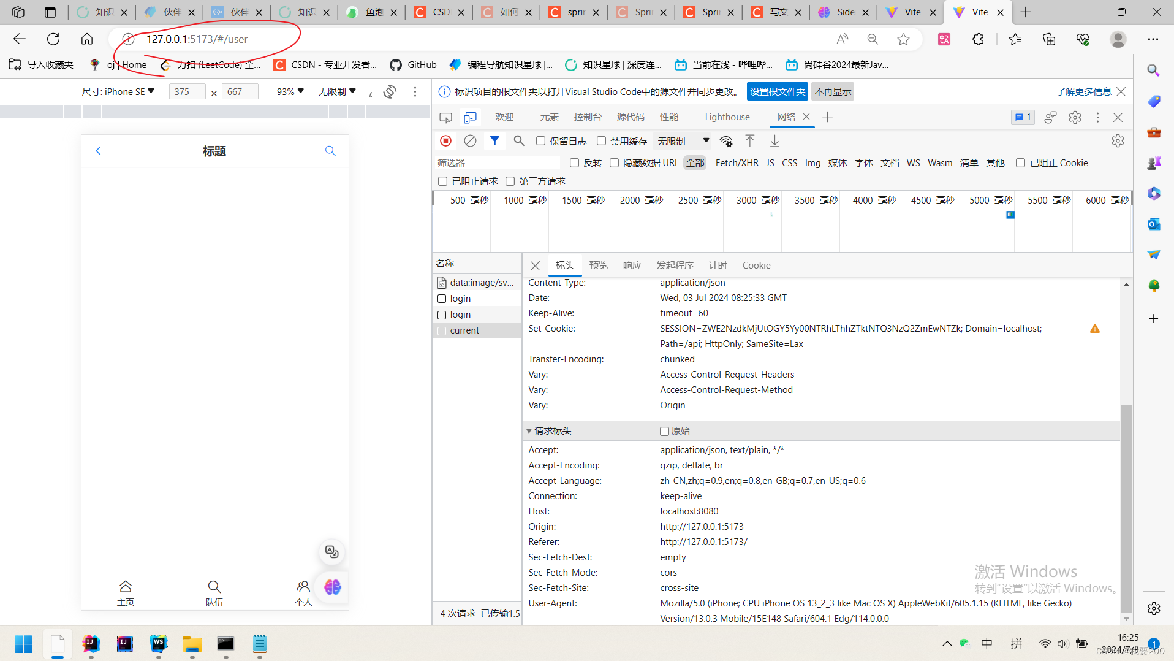Click the issues counter badge

(x=1023, y=117)
